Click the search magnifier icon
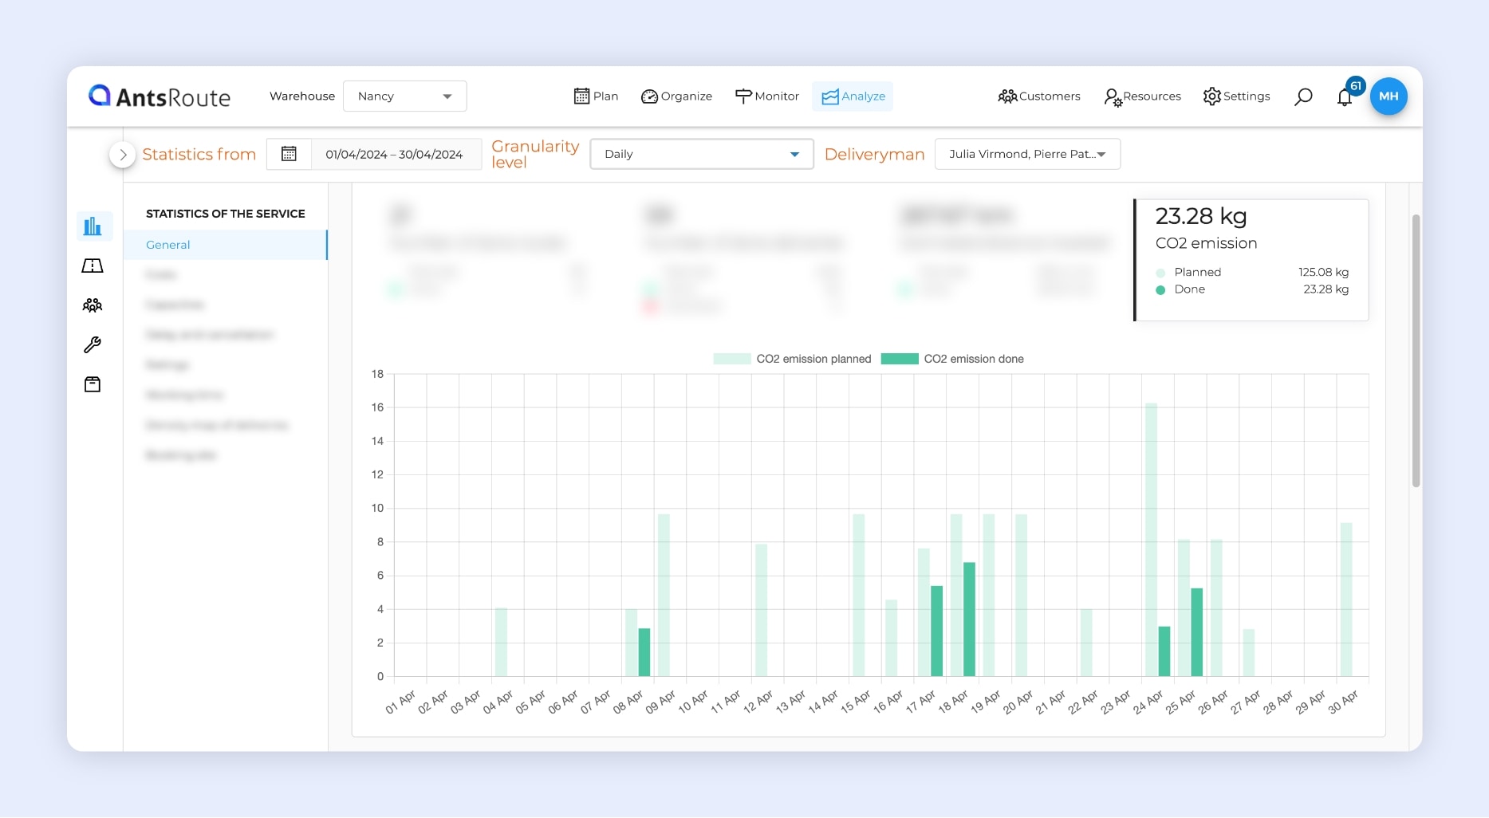1489x818 pixels. coord(1303,96)
